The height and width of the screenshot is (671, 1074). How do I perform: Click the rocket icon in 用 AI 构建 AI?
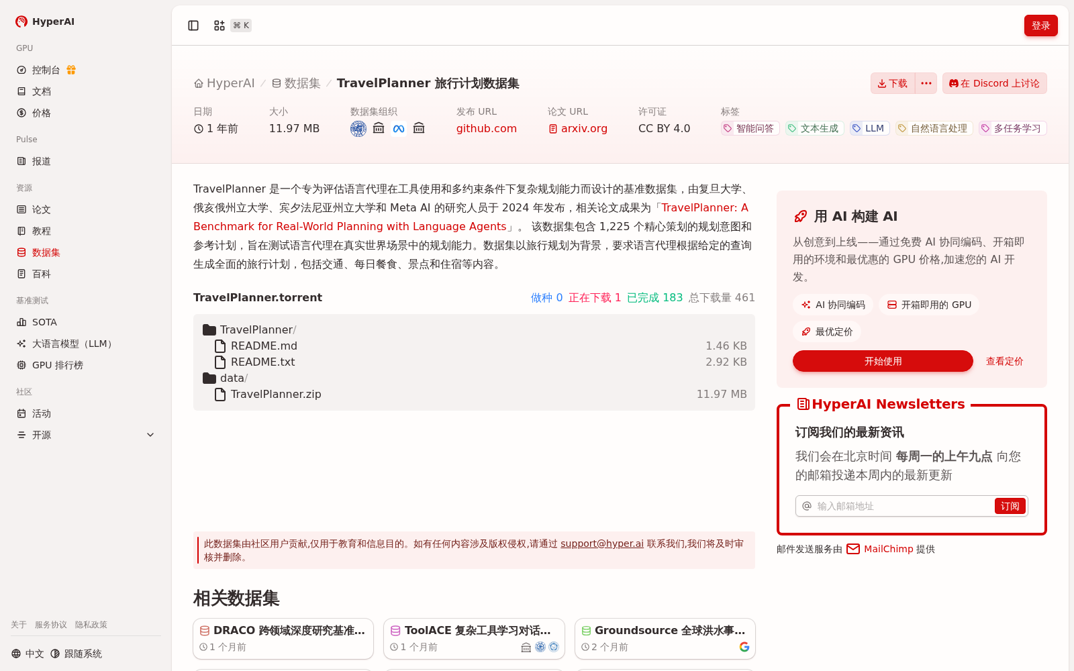(801, 216)
